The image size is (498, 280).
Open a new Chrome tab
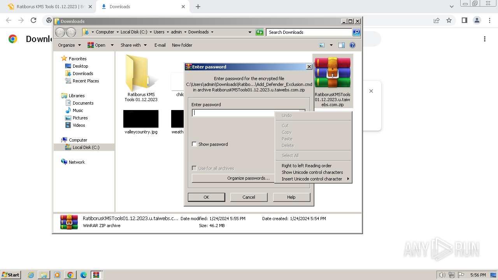coord(198,7)
